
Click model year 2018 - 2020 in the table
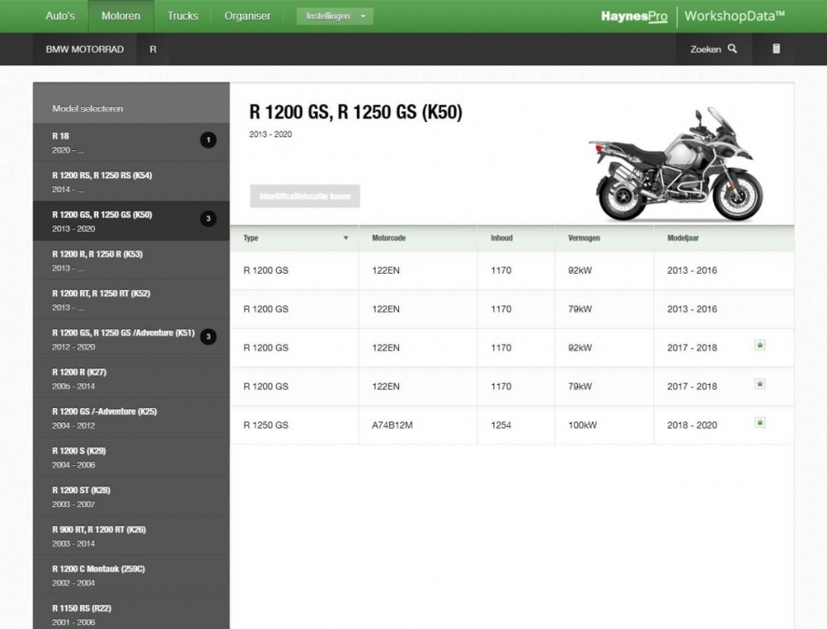pyautogui.click(x=692, y=425)
